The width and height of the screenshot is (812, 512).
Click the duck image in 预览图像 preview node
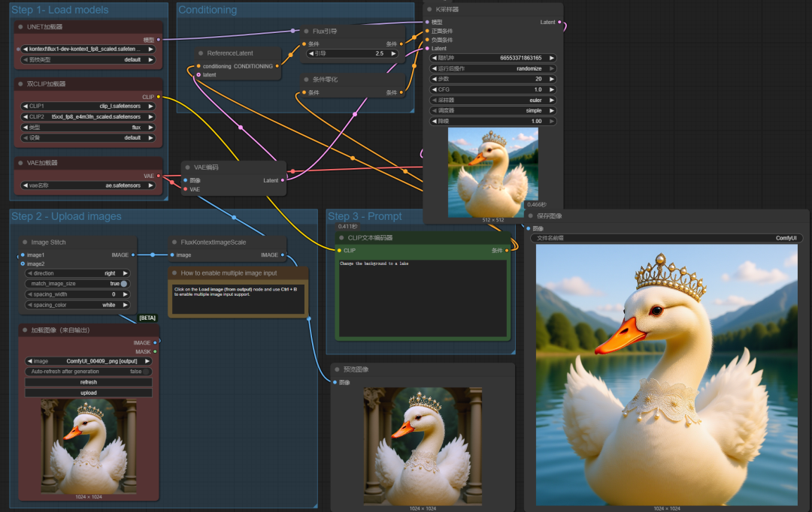click(x=423, y=447)
